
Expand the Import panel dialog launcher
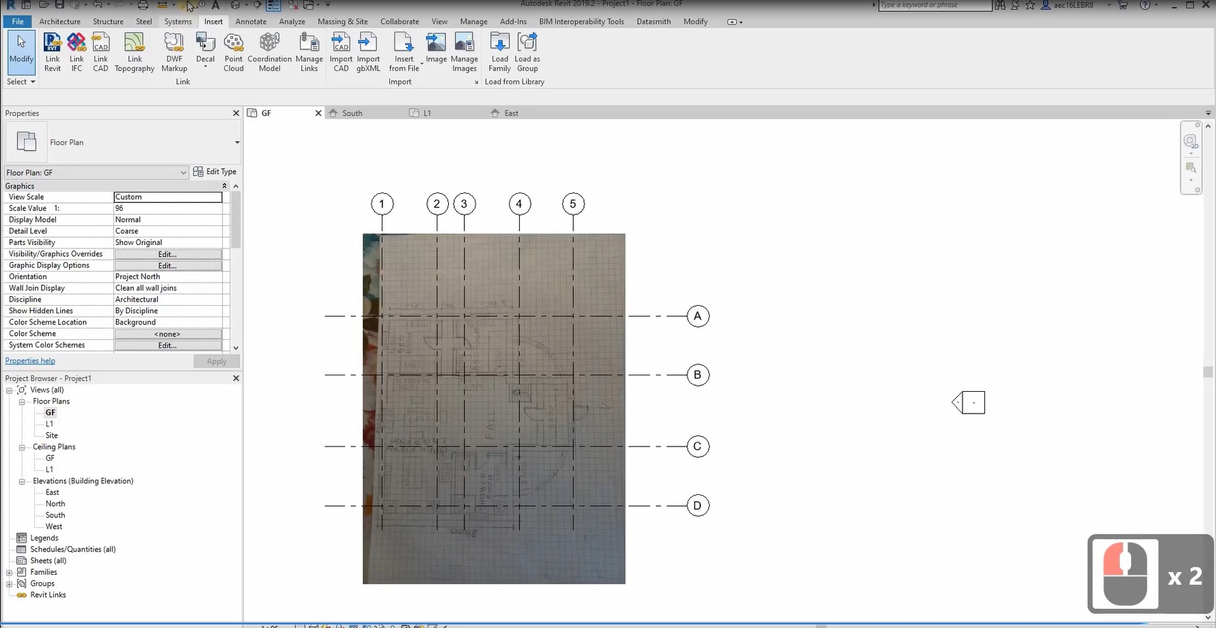point(476,82)
